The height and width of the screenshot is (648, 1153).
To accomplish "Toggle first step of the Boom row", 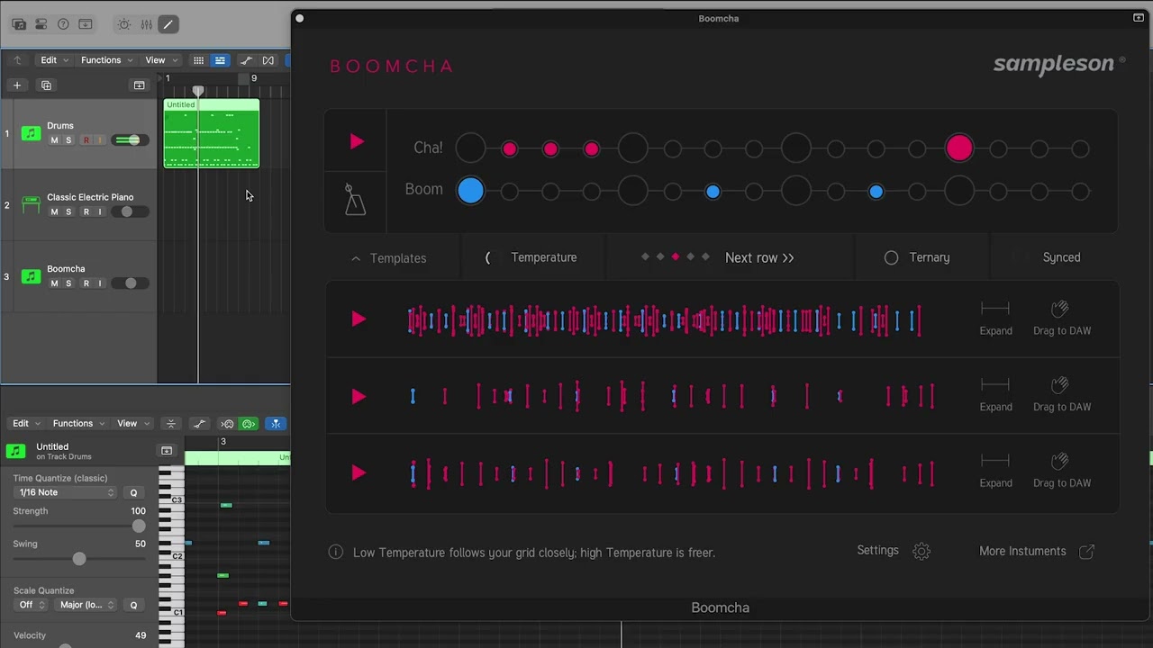I will [470, 190].
